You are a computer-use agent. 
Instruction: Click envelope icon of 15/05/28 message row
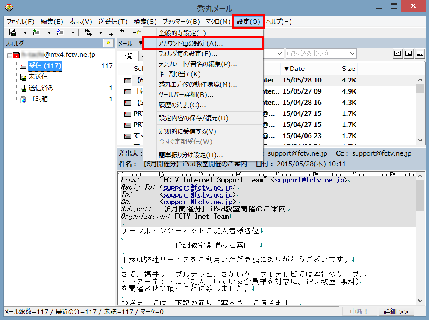127,81
